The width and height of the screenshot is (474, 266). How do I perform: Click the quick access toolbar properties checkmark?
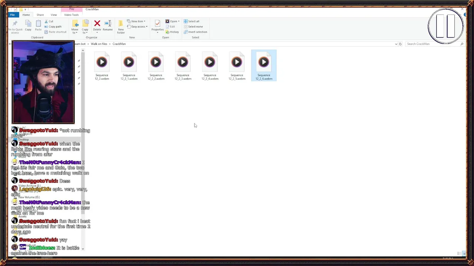tap(15, 9)
